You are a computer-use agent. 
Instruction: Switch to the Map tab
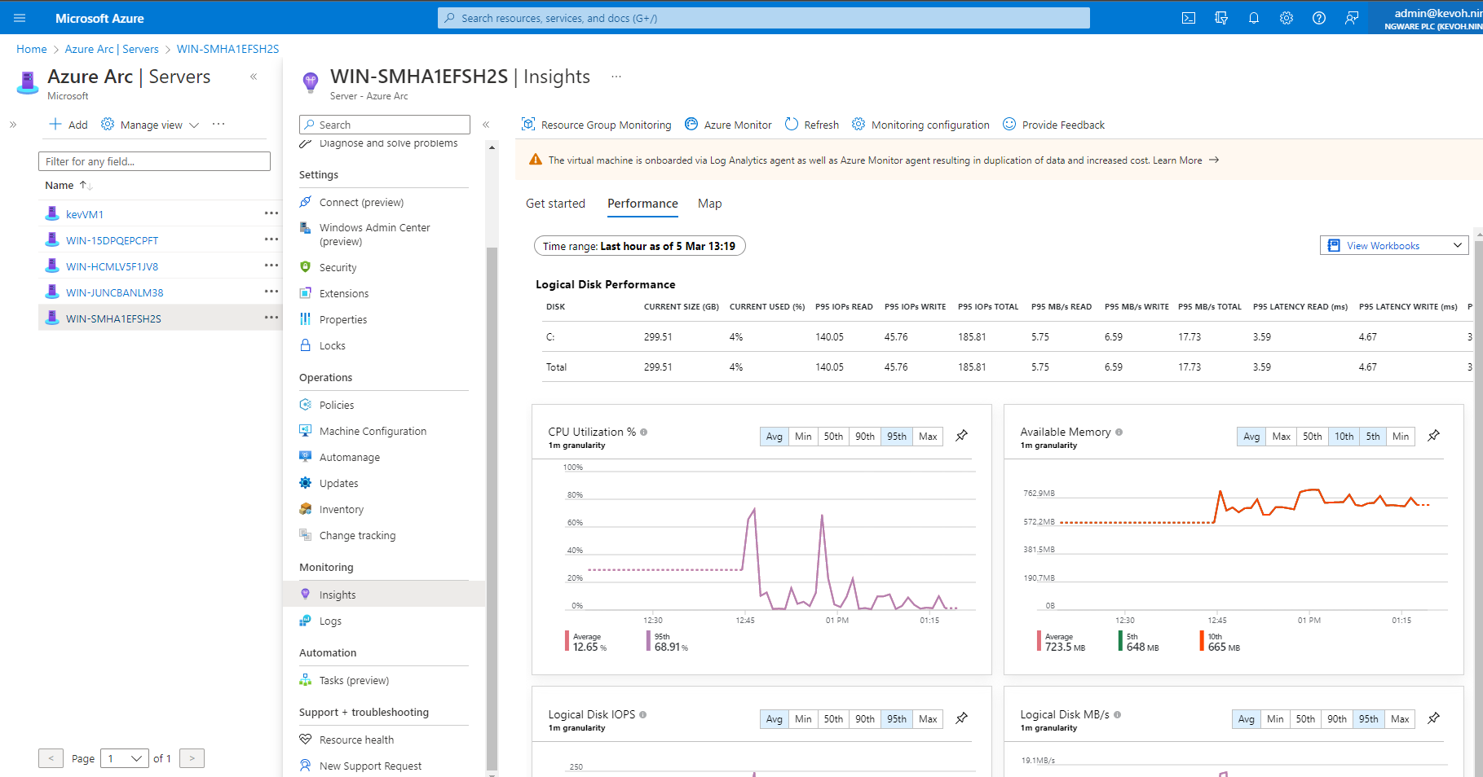[x=709, y=204]
